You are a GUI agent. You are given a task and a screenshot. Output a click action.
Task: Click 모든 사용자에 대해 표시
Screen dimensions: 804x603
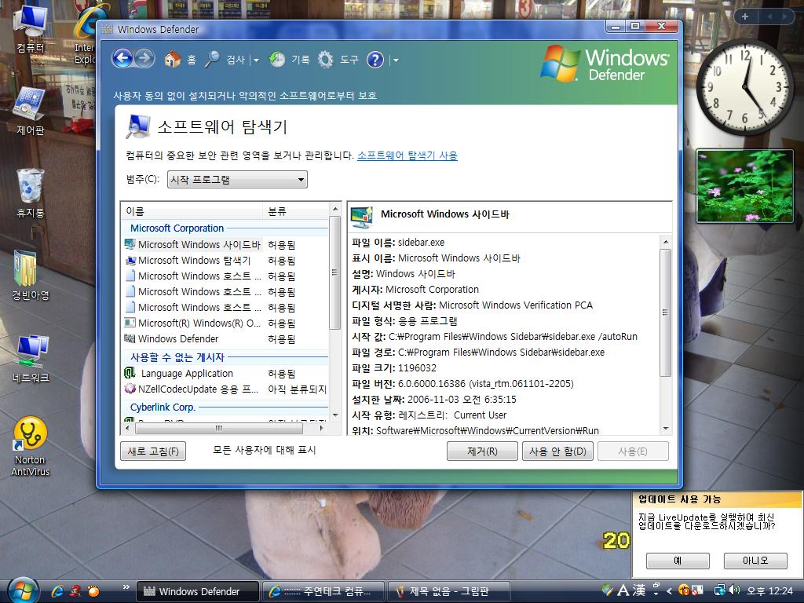(x=264, y=450)
